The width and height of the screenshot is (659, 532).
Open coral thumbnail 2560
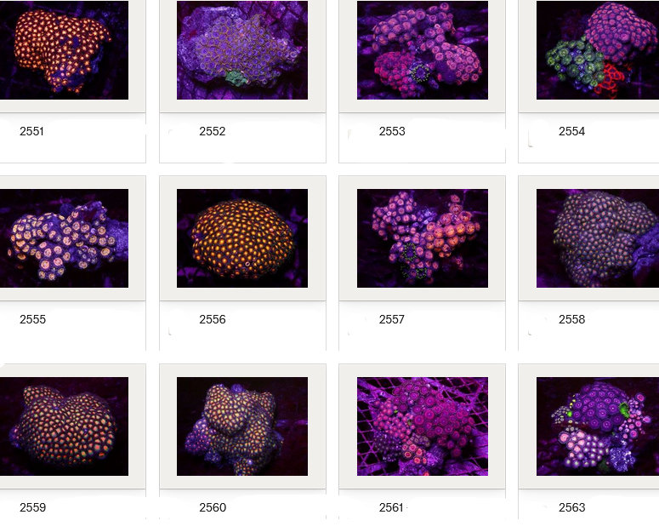242,426
